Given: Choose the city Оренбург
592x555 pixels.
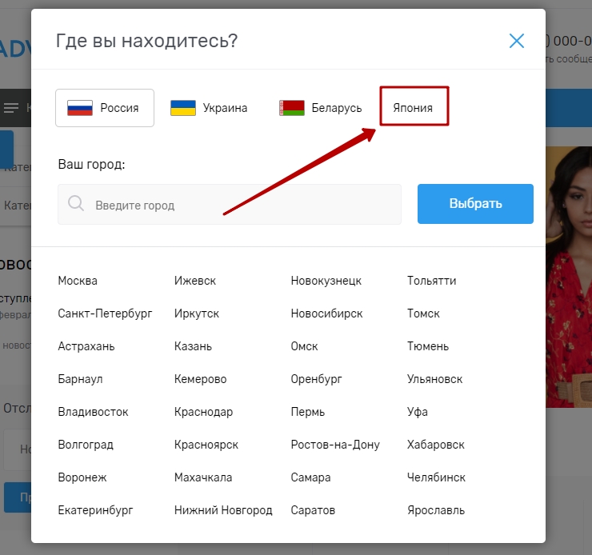Looking at the screenshot, I should [316, 379].
